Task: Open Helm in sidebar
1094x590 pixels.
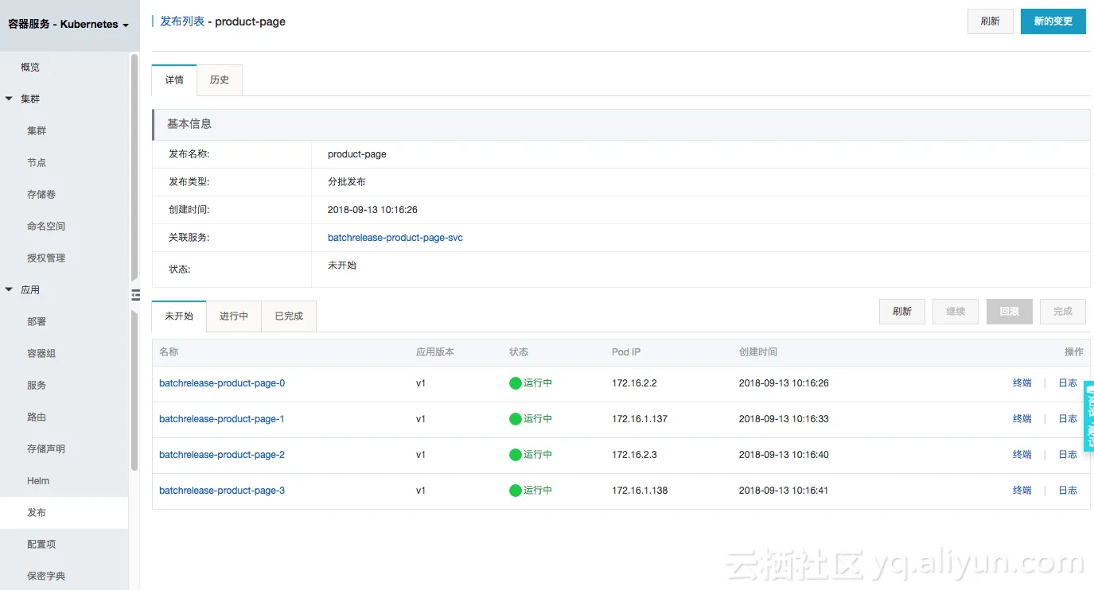Action: pyautogui.click(x=38, y=481)
